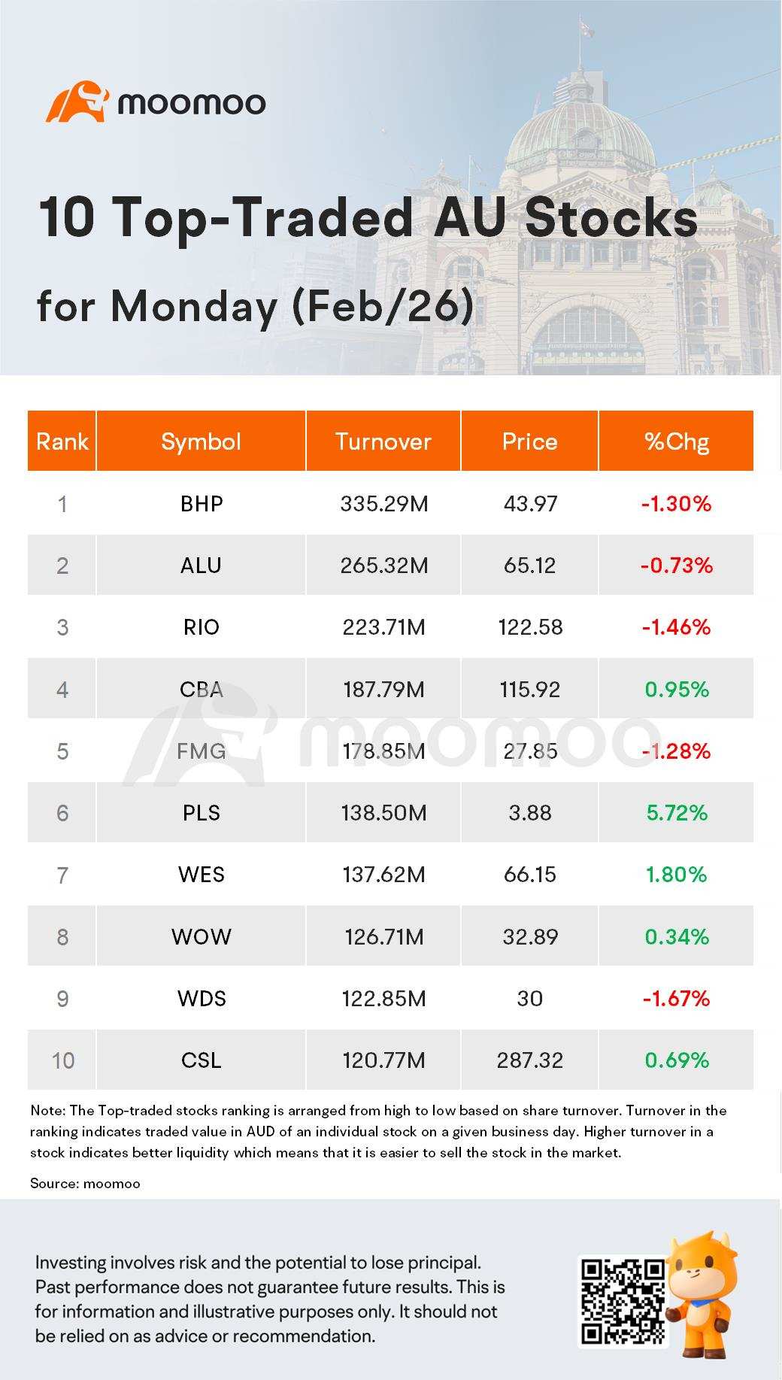782x1380 pixels.
Task: Click the moomoo wordmark at top
Action: 192,104
